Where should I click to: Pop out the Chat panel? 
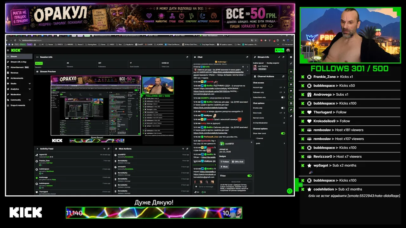(247, 57)
